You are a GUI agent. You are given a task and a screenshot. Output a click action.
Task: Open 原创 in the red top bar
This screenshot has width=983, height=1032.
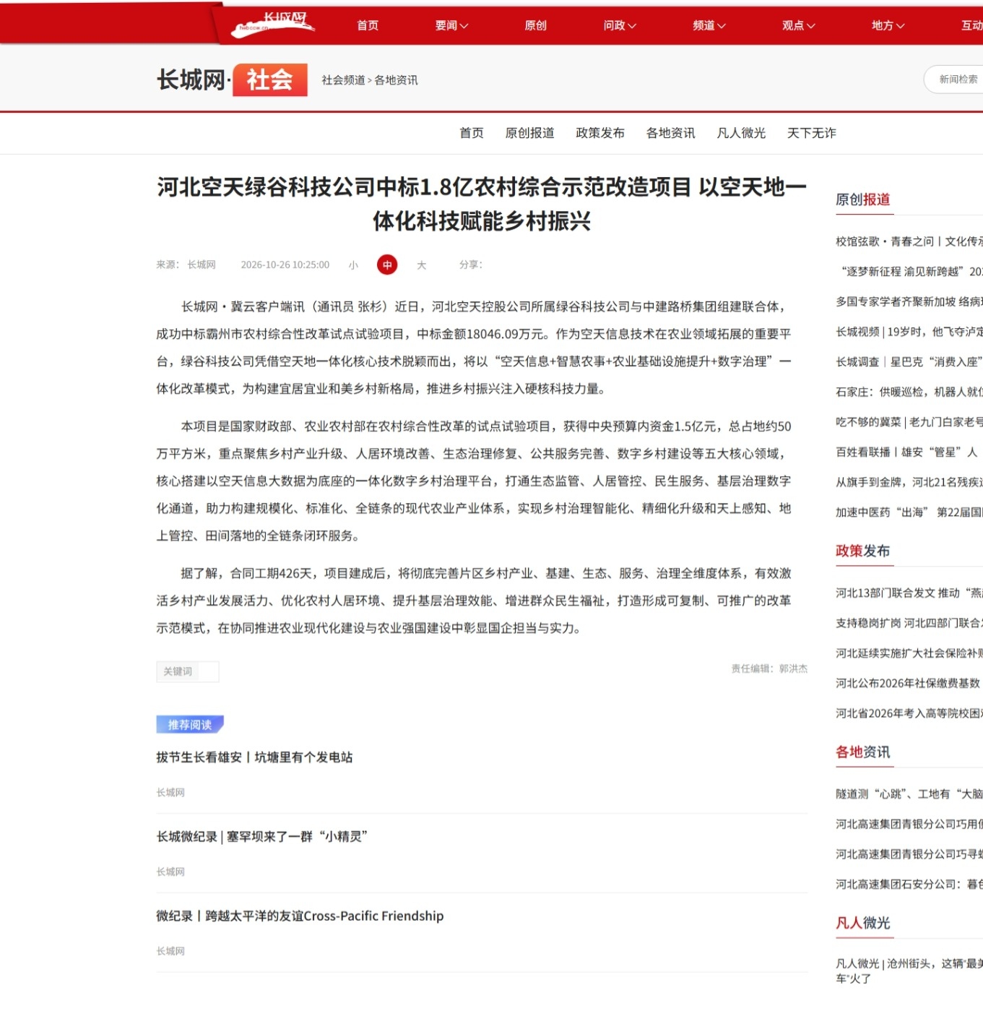535,25
